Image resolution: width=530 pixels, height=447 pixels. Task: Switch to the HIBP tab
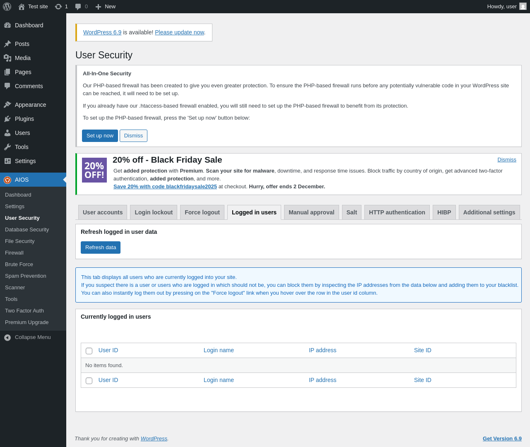click(444, 212)
